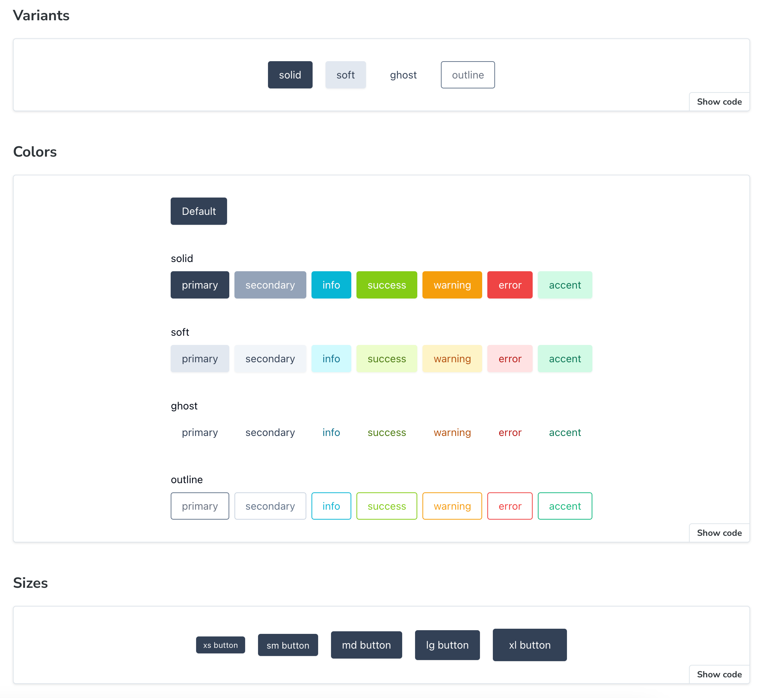Click the soft variant button

click(x=345, y=75)
